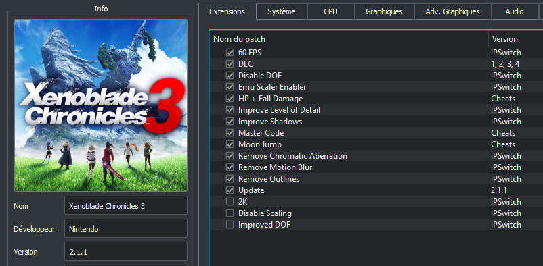Disable HP + Fall Damage cheat checkbox
The width and height of the screenshot is (543, 266).
pos(230,99)
